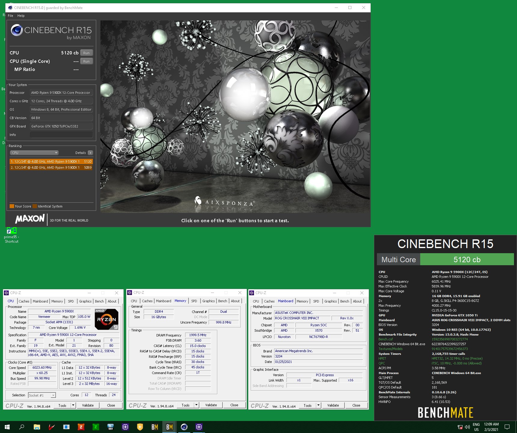This screenshot has height=433, width=517.
Task: Open the orange Z taskbar icon
Action: click(x=81, y=427)
